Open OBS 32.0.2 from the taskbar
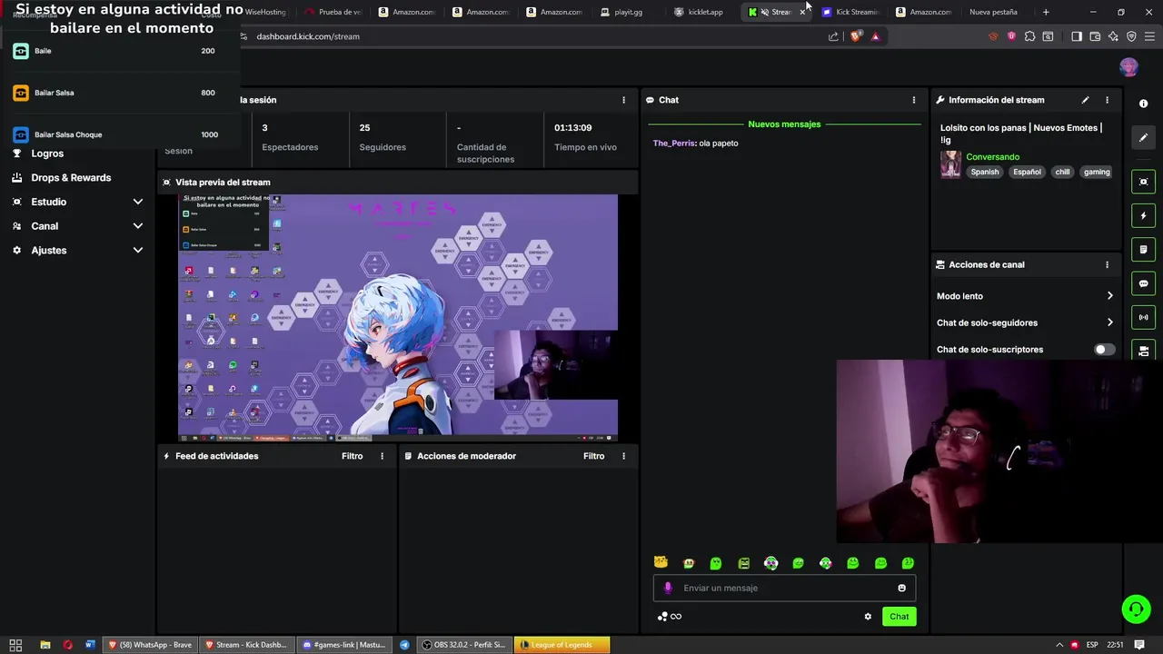This screenshot has height=654, width=1163. pyautogui.click(x=463, y=645)
